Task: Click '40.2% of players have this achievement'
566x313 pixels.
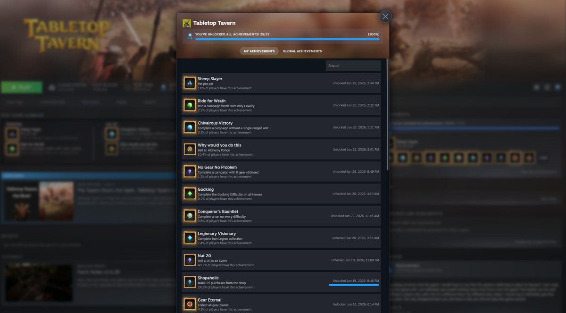Action: pyautogui.click(x=225, y=265)
